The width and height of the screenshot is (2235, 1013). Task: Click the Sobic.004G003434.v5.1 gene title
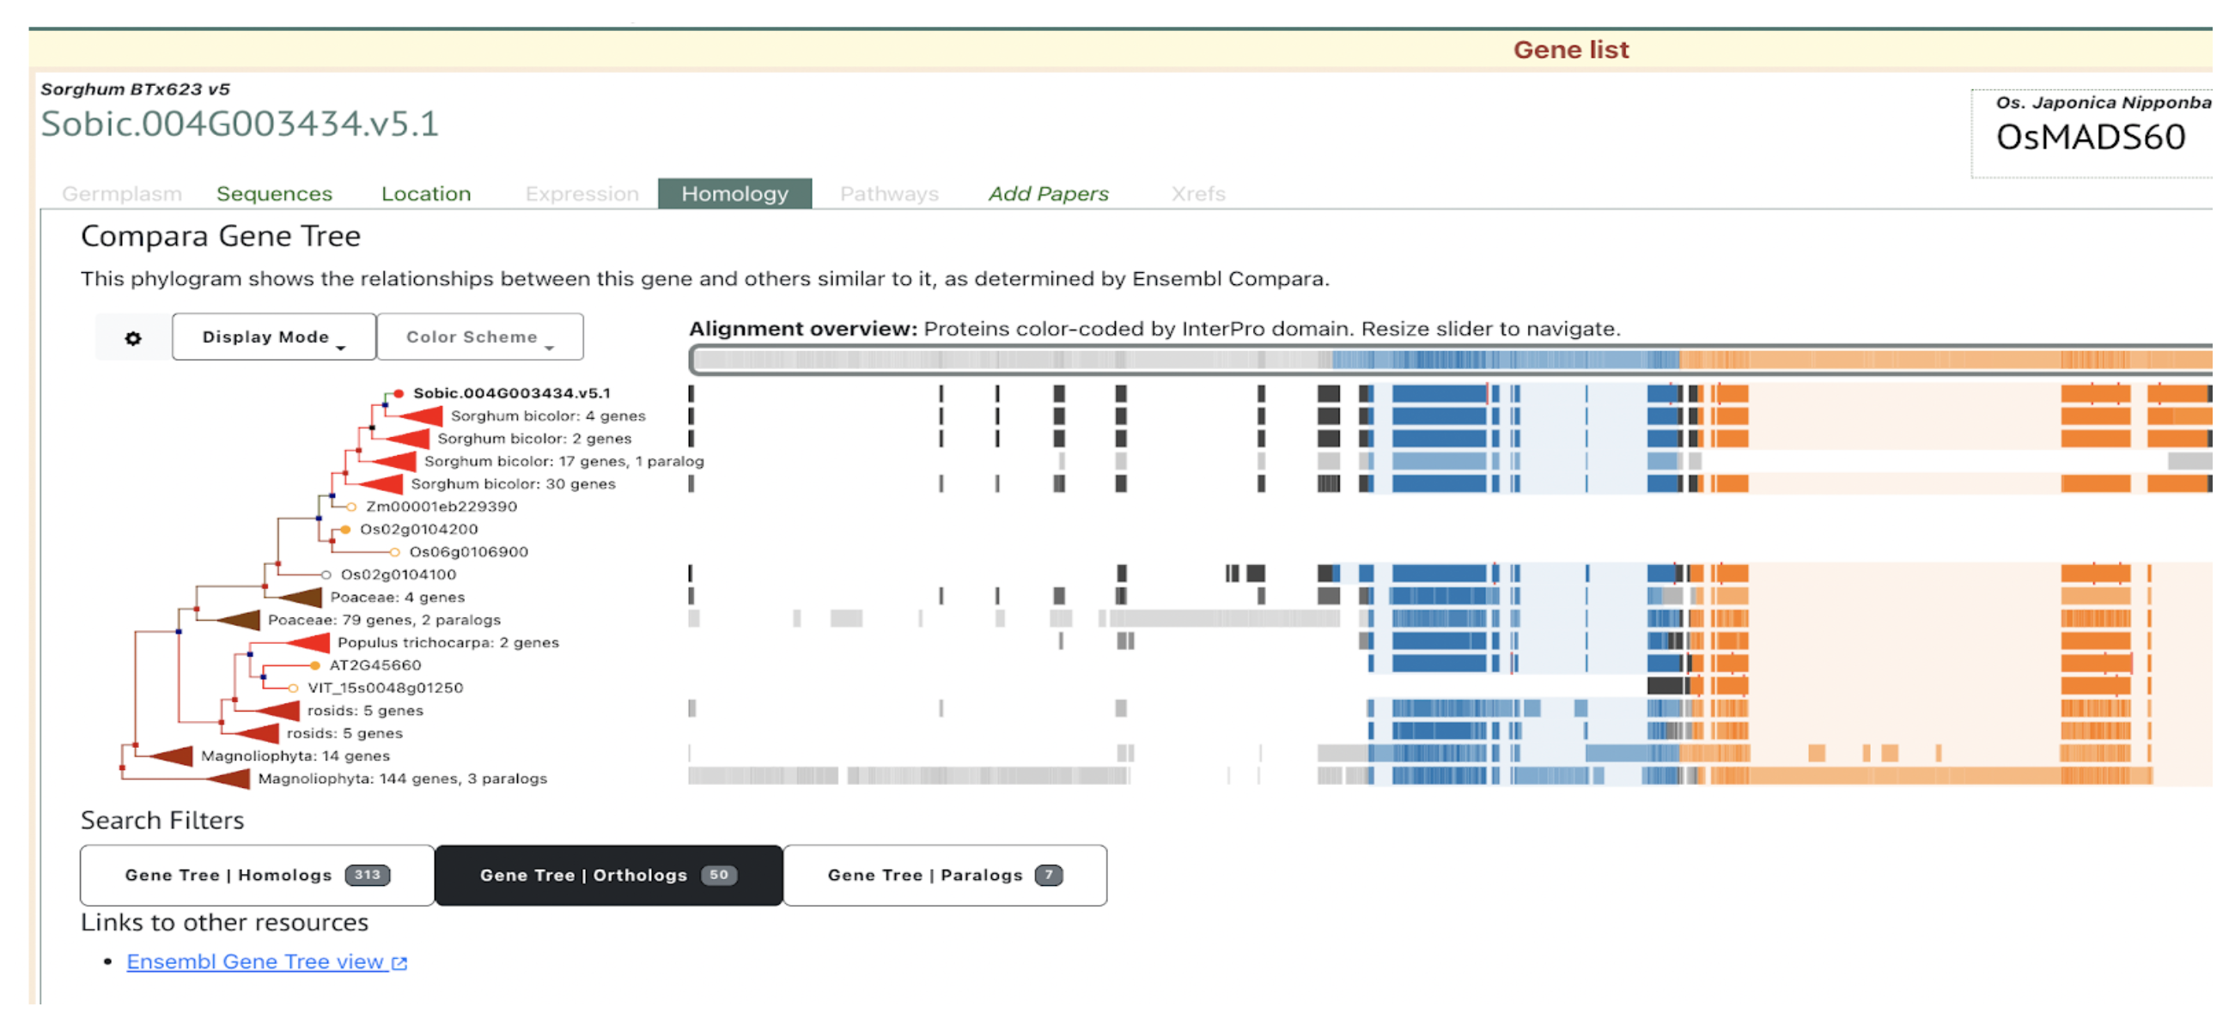(240, 124)
